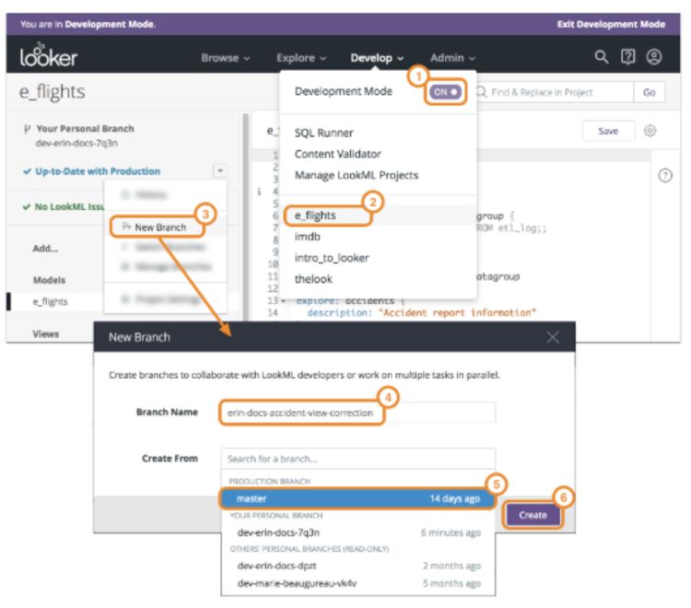The width and height of the screenshot is (691, 608).
Task: Click the dev-erin-docs-7q3n branch name in sidebar
Action: point(76,143)
